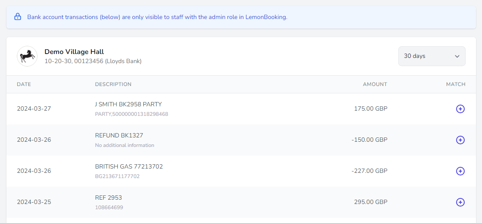Click the admin role notice banner text

coord(157,17)
